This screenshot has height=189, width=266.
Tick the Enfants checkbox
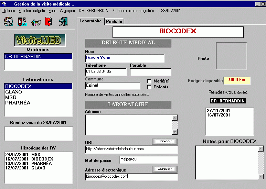[x=149, y=87]
